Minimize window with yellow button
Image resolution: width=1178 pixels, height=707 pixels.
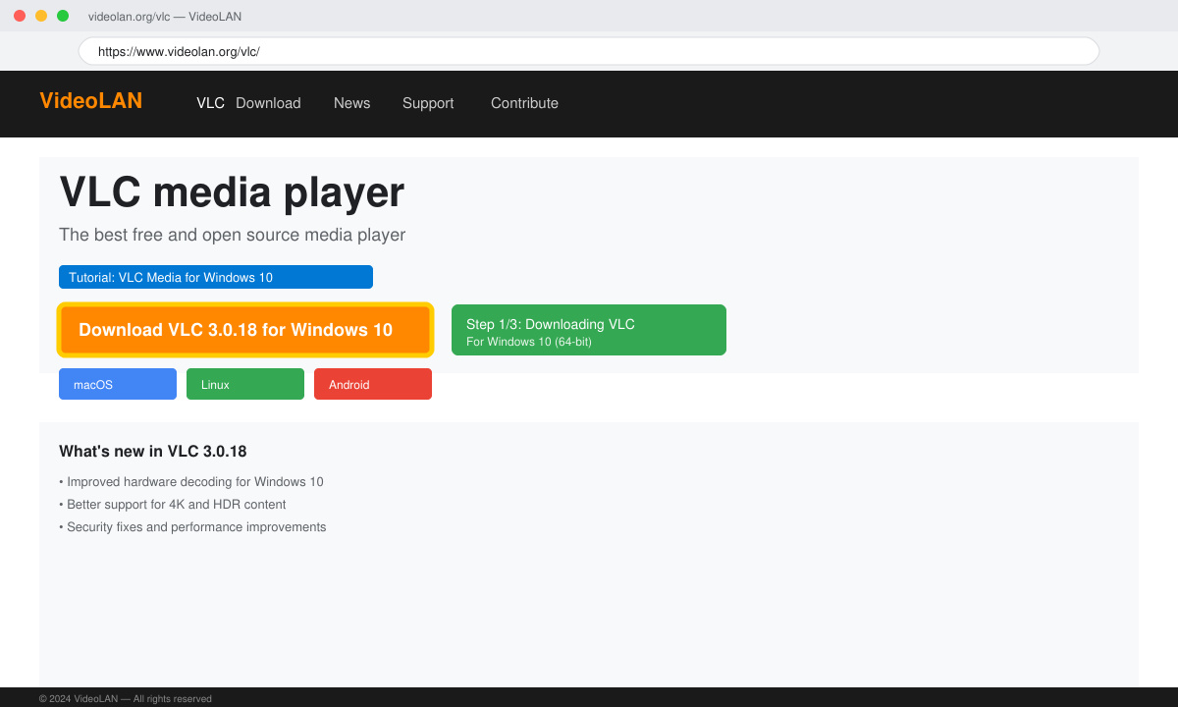41,16
